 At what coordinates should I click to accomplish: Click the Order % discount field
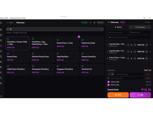(x=129, y=74)
